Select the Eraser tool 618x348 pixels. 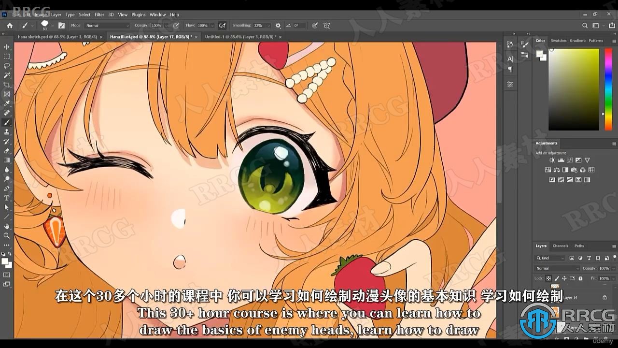(x=7, y=150)
